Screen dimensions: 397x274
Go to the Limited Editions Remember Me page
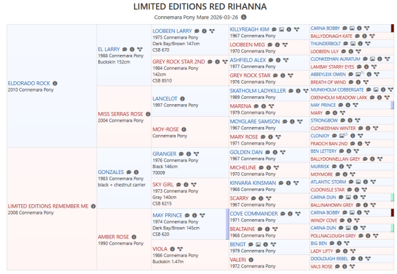(48, 206)
